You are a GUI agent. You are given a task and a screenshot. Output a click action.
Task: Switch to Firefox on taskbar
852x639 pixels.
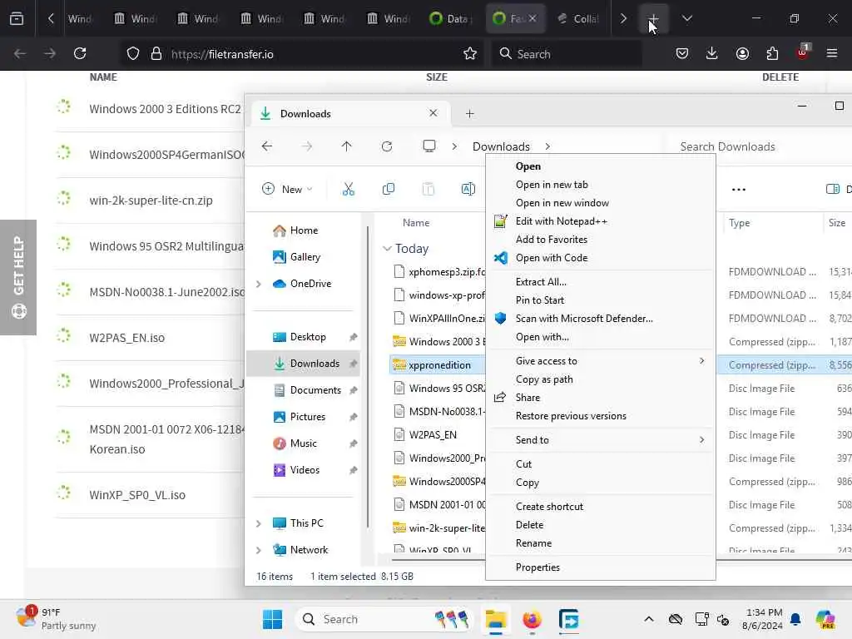pos(532,619)
